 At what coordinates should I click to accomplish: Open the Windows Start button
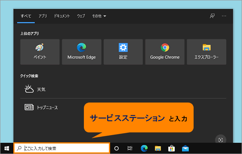tap(7, 148)
